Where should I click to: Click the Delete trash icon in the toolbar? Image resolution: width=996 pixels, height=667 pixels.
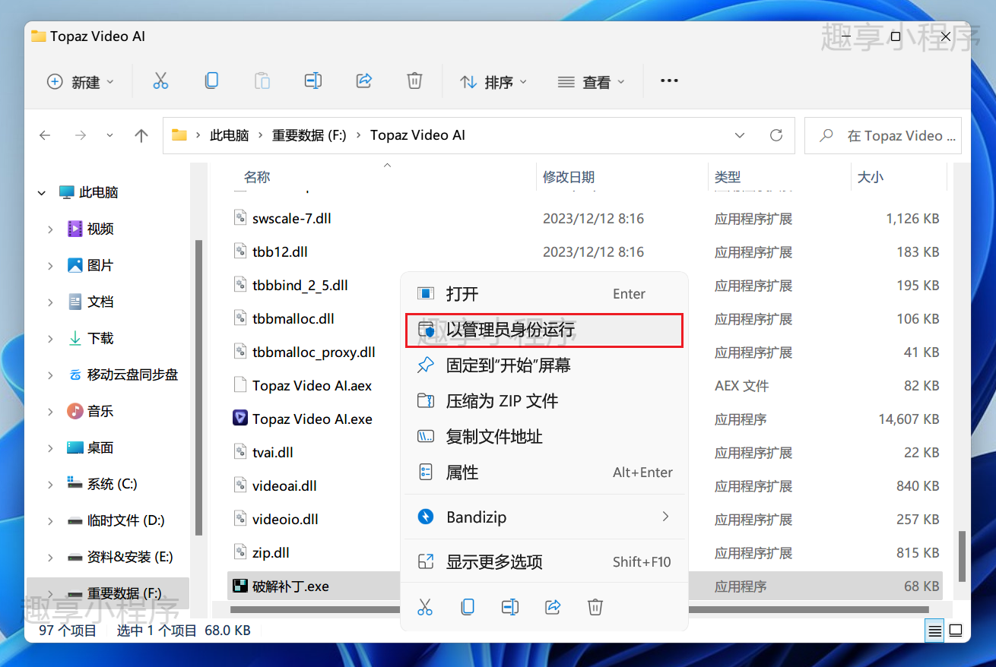414,81
